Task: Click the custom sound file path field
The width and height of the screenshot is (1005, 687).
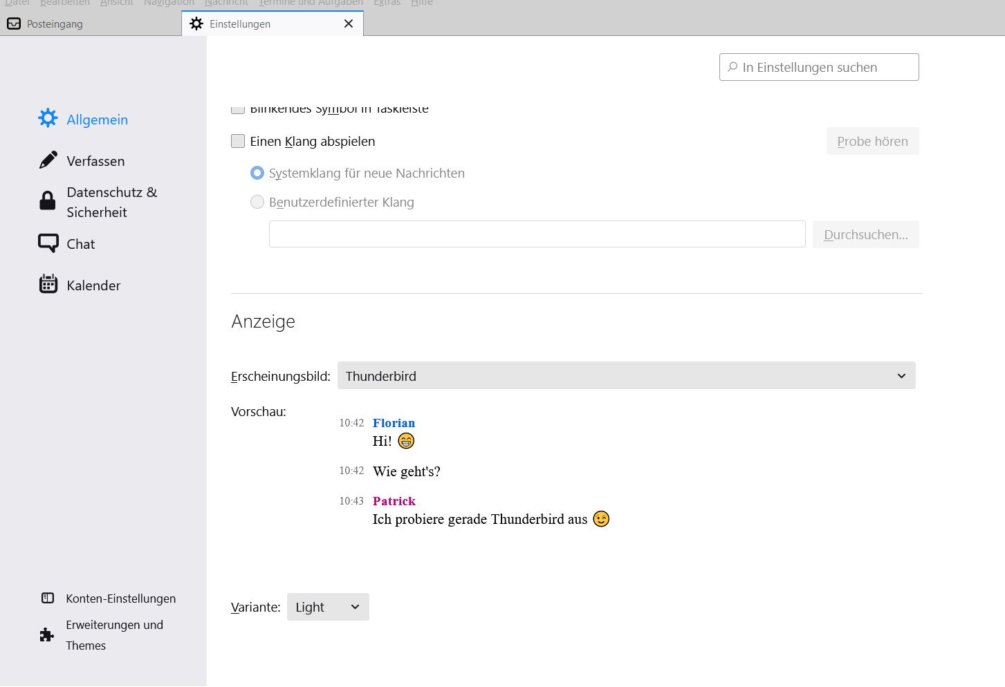Action: [x=537, y=234]
